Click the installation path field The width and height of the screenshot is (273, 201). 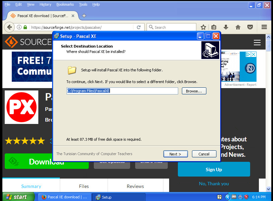tap(122, 91)
